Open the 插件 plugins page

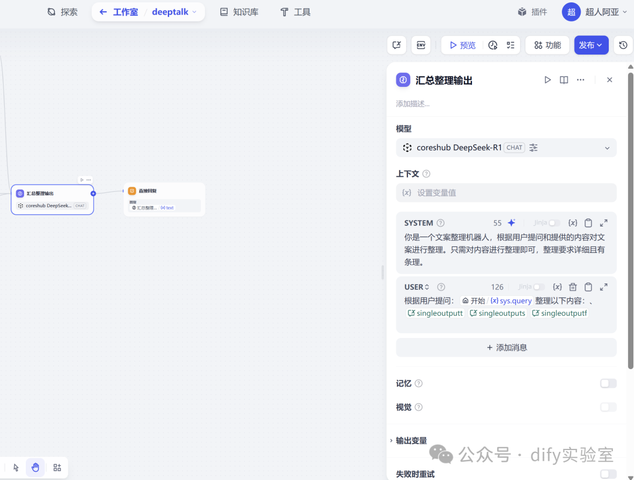click(x=532, y=12)
